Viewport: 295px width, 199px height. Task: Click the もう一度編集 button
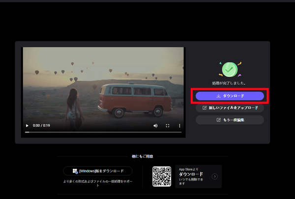point(230,120)
